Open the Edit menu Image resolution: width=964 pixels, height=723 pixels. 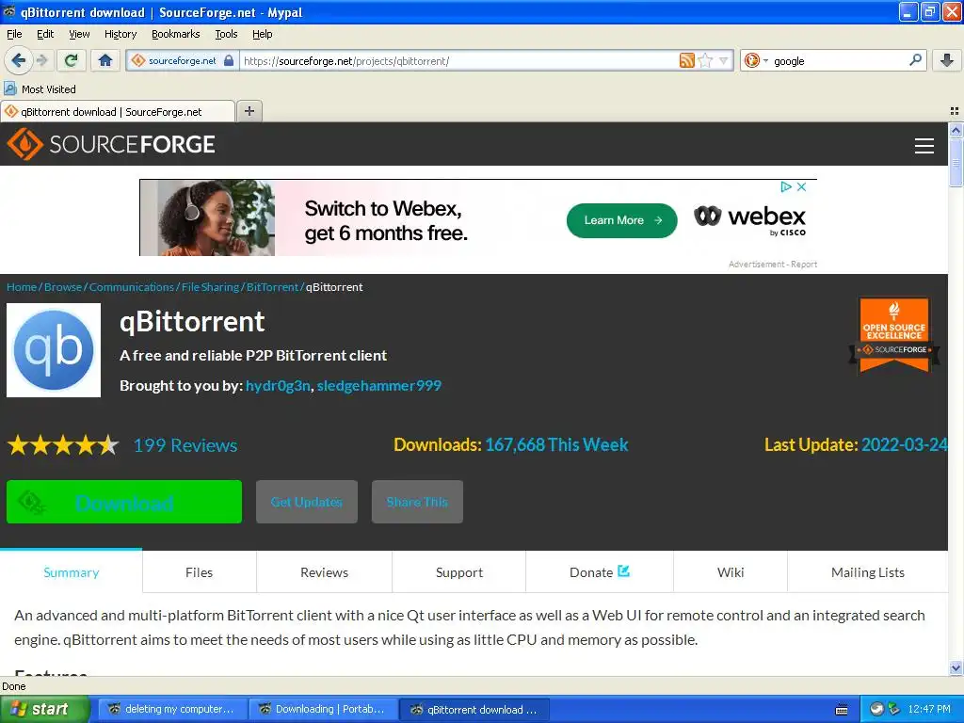click(x=45, y=34)
